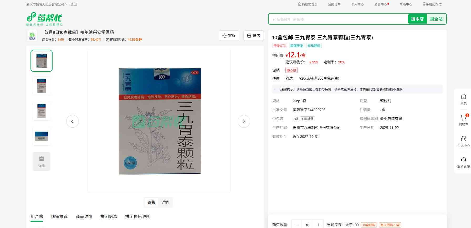Open 个人中心 from right sidebar
This screenshot has height=228, width=471.
pos(463,141)
